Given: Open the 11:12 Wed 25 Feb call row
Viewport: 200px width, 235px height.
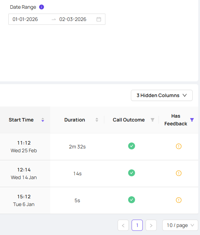Looking at the screenshot, I should (x=99, y=147).
